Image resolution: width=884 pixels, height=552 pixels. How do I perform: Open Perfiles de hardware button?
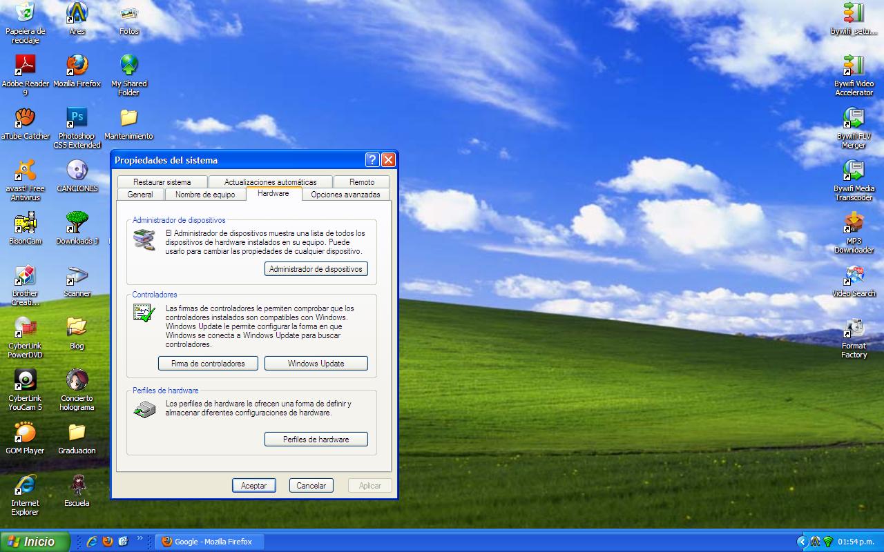coord(316,440)
